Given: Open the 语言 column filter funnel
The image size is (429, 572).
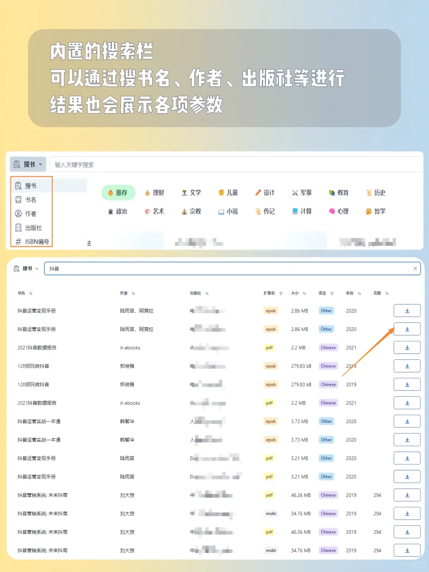Looking at the screenshot, I should (332, 294).
